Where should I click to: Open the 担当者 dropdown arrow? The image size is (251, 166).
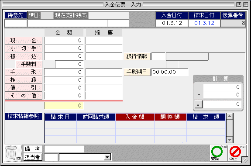click(x=107, y=157)
